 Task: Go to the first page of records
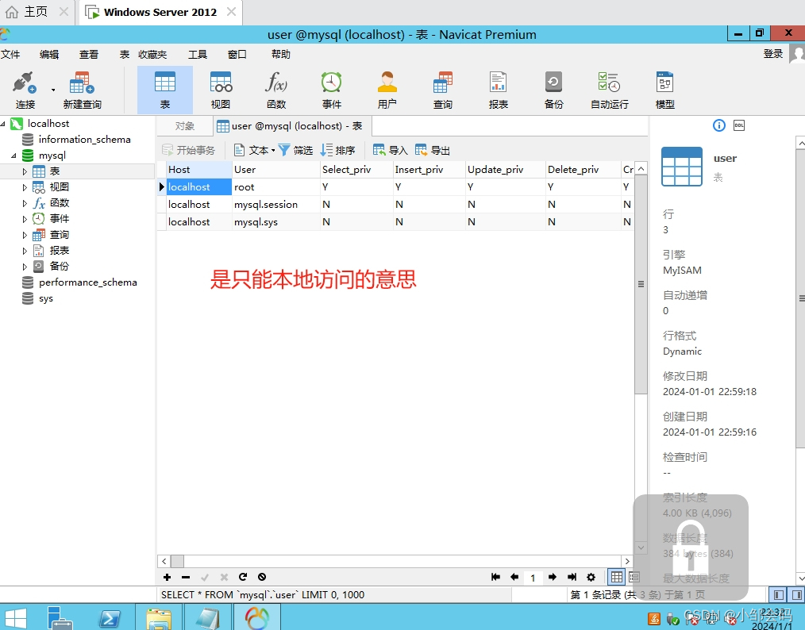pyautogui.click(x=495, y=577)
